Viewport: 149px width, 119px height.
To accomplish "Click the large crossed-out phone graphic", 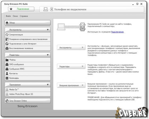I will point(82,27).
